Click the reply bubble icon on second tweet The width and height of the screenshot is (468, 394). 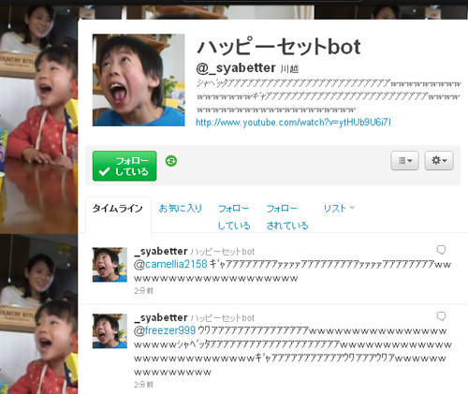coord(441,316)
